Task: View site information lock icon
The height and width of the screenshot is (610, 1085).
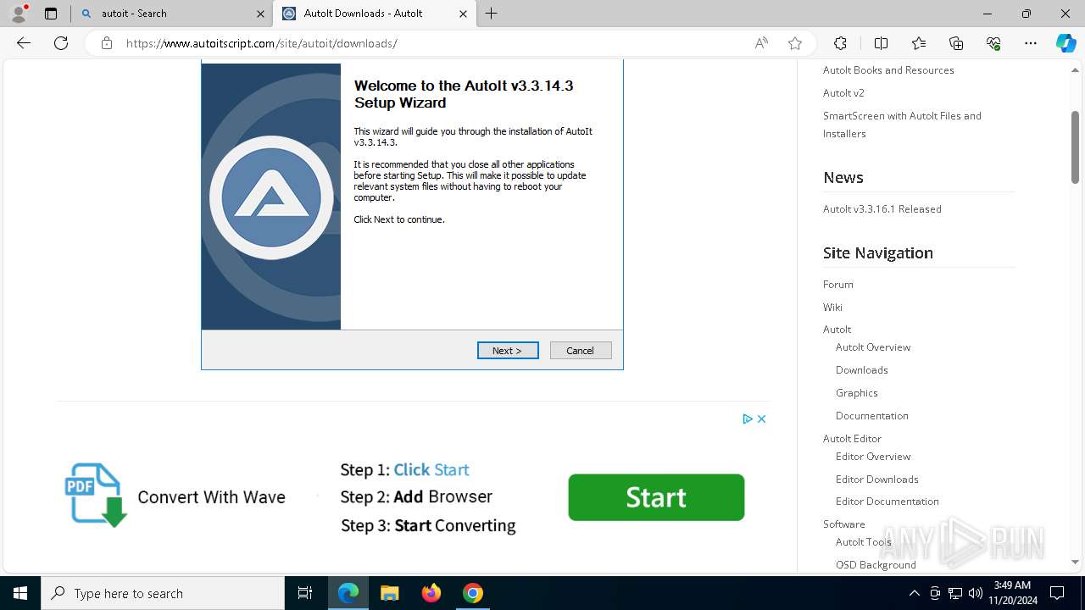Action: 107,43
